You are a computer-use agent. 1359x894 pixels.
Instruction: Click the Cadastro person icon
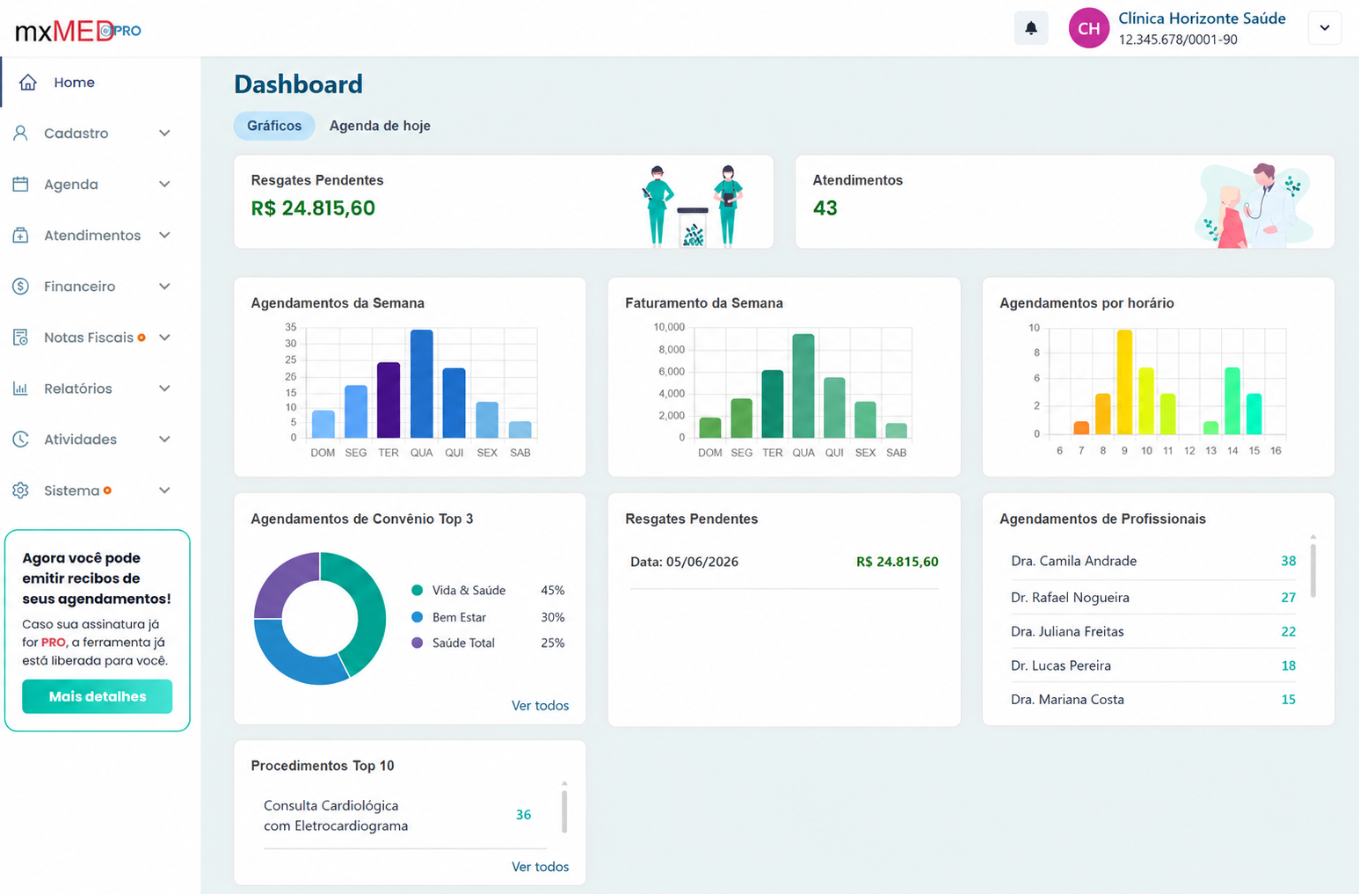(21, 134)
